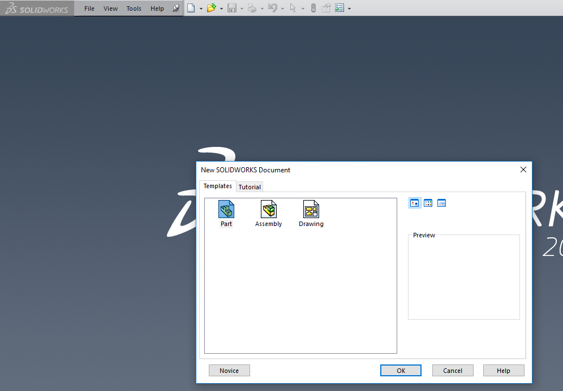563x391 pixels.
Task: Switch to List Details view
Action: 442,203
